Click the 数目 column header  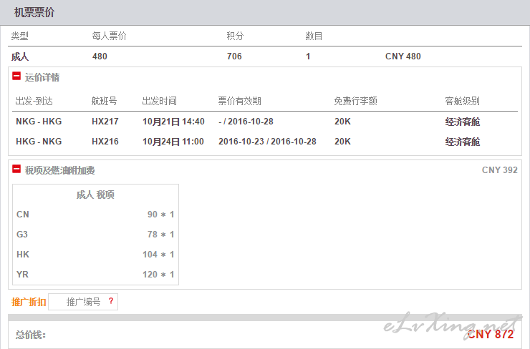click(314, 36)
